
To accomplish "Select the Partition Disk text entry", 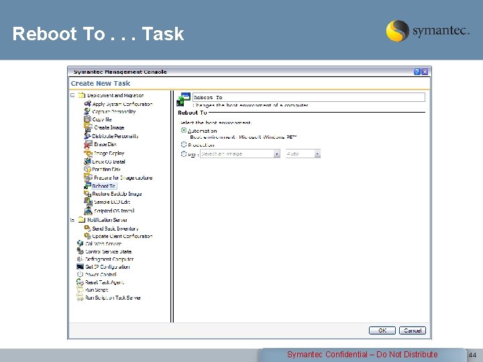I will click(x=106, y=170).
